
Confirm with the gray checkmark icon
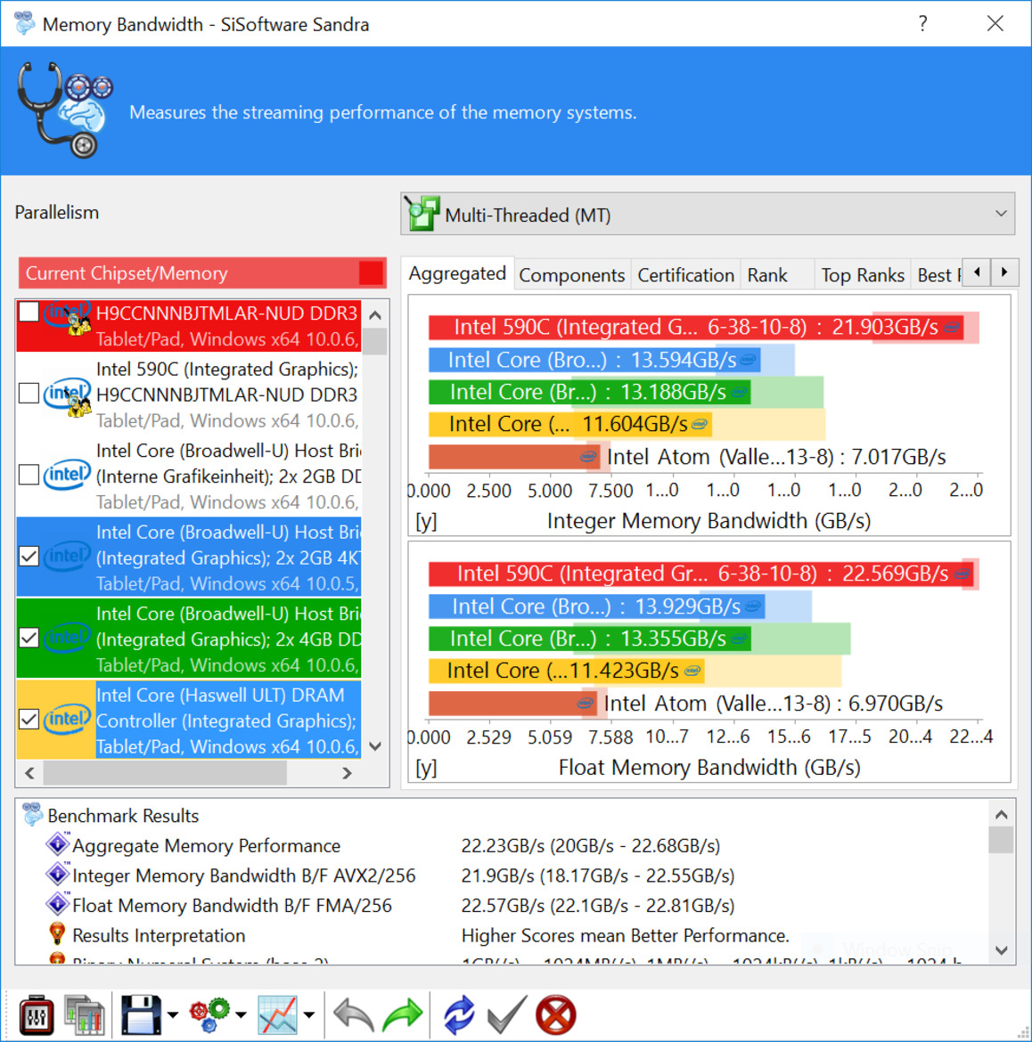(x=507, y=1014)
